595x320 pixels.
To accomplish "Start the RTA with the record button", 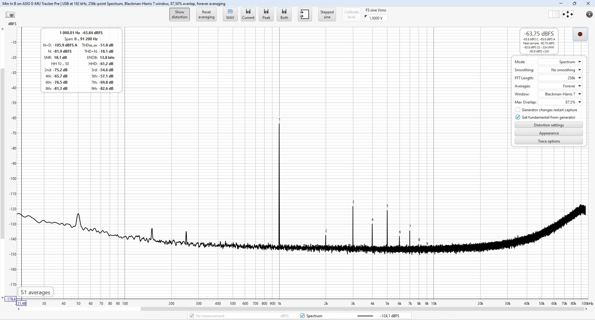I will coord(580,34).
